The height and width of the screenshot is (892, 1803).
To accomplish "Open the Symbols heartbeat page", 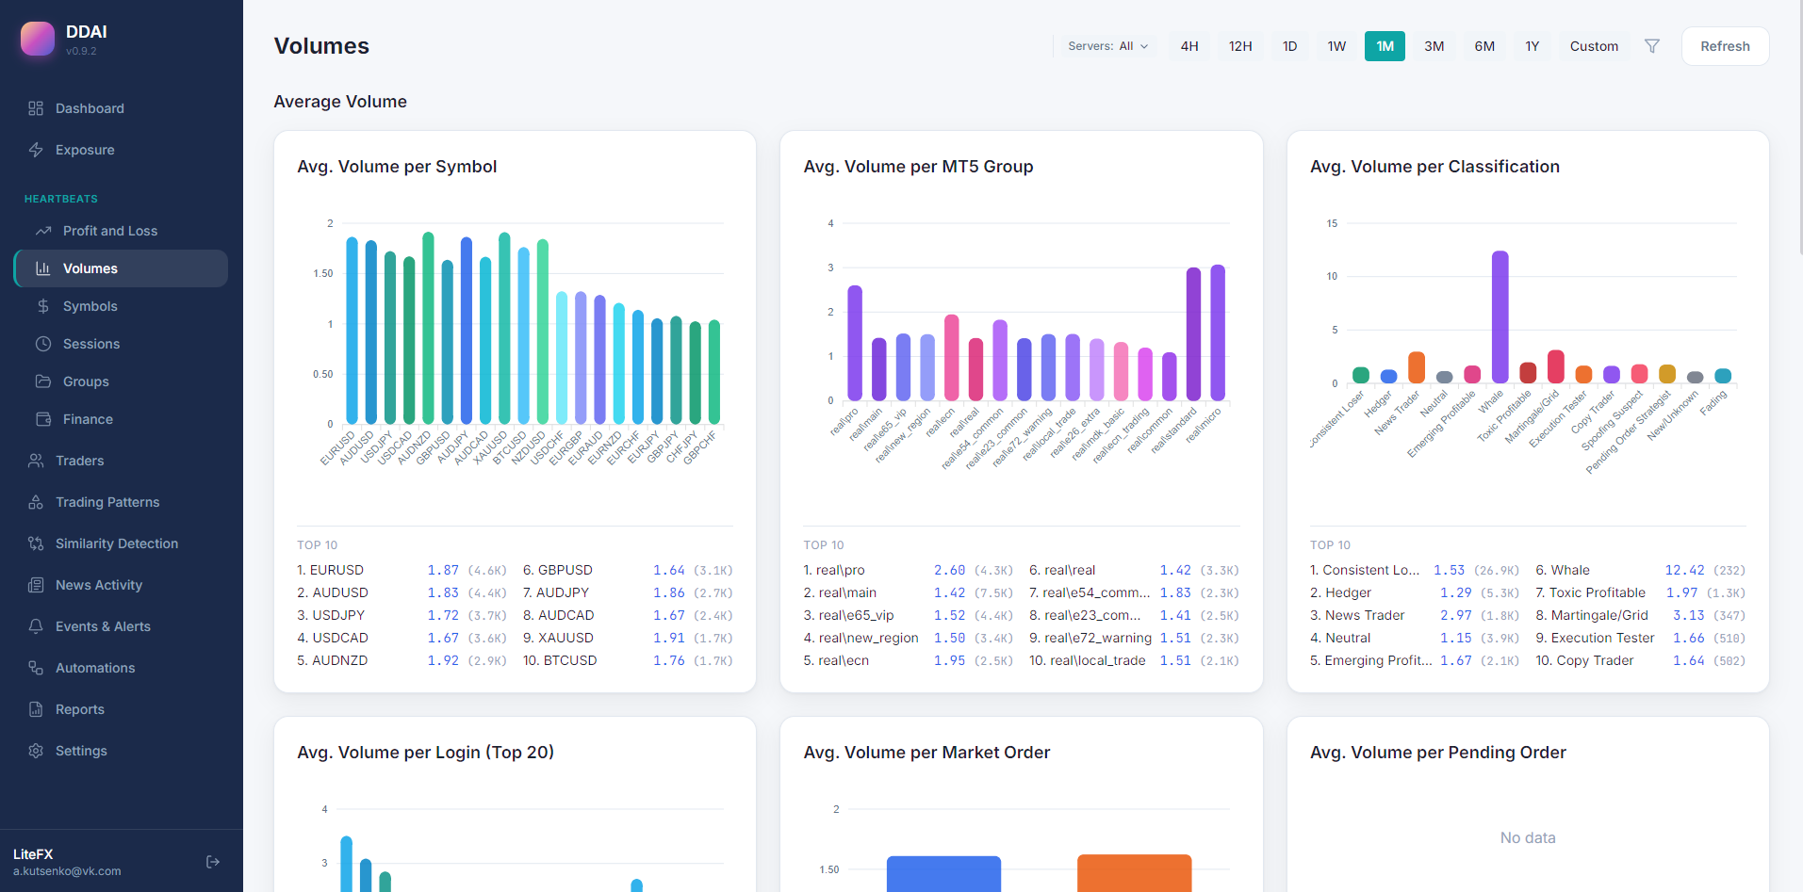I will click(122, 306).
